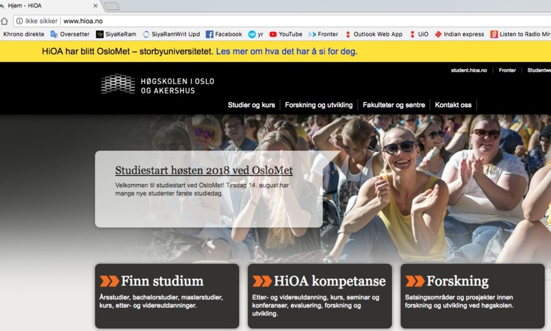Screen dimensions: 551x331
Task: Open the Forskning heading
Action: (457, 281)
